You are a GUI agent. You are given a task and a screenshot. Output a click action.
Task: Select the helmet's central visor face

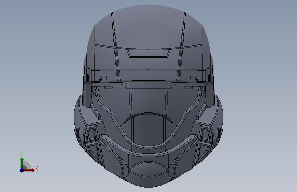(x=148, y=101)
